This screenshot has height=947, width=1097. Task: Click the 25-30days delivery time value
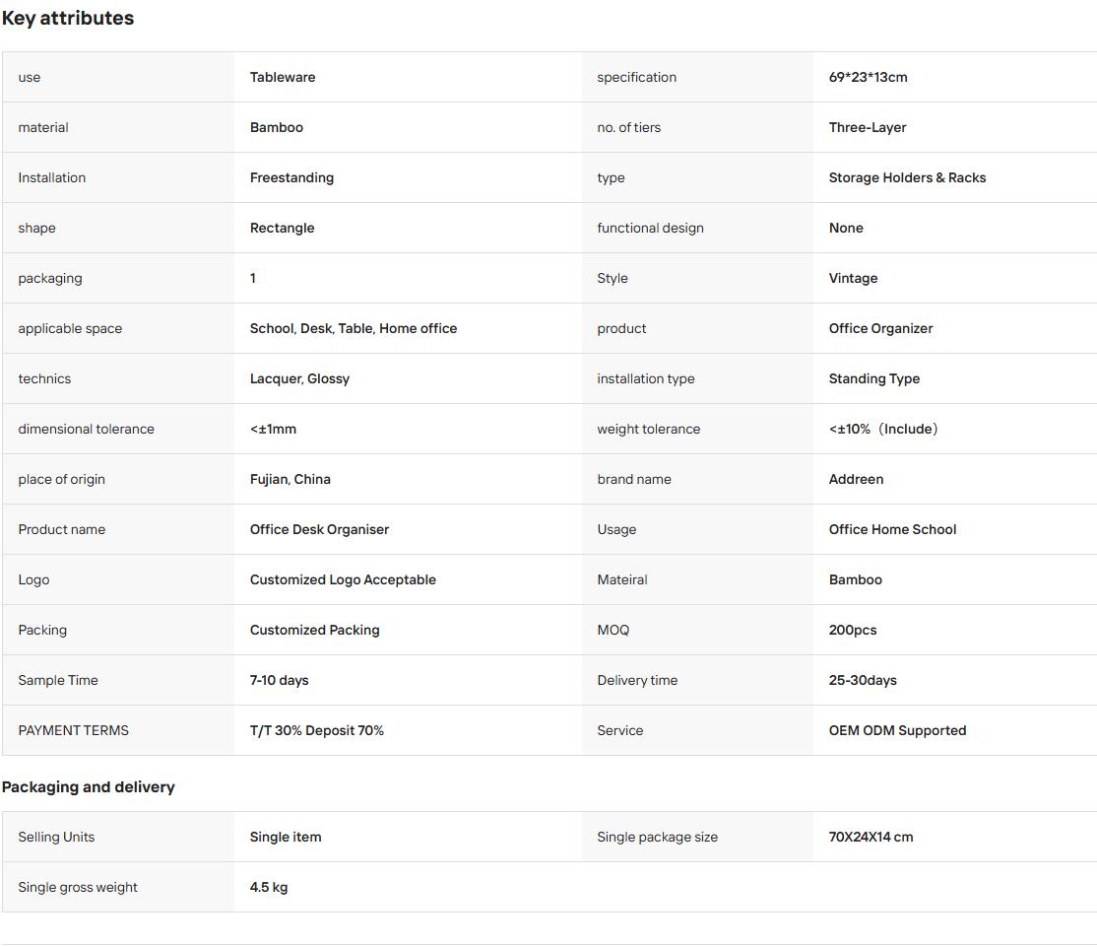click(863, 680)
